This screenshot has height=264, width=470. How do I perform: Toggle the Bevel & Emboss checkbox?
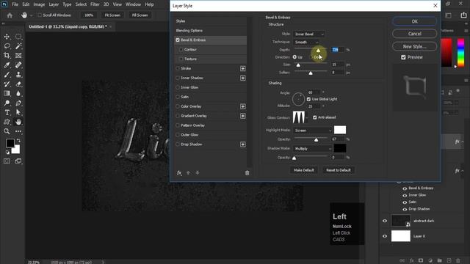(x=178, y=40)
